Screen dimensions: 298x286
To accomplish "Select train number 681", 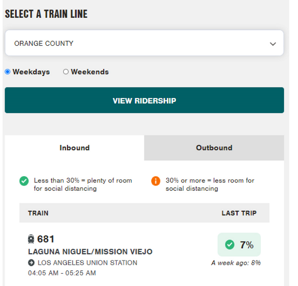I will [46, 239].
